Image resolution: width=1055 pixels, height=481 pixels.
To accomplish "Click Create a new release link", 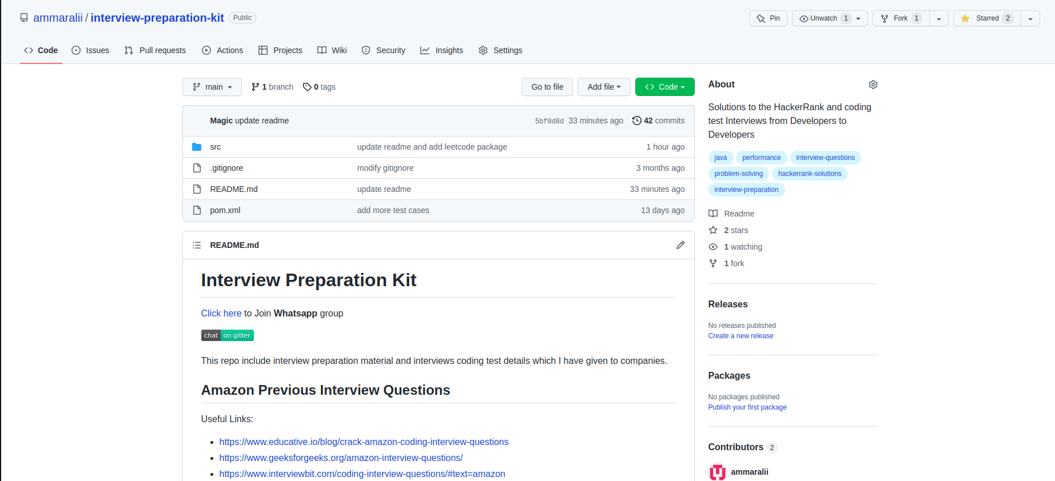I will click(x=741, y=336).
